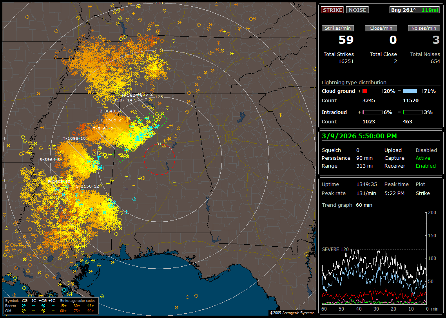Click the Active capture status
Screen dimensions: 446x318
coord(423,158)
